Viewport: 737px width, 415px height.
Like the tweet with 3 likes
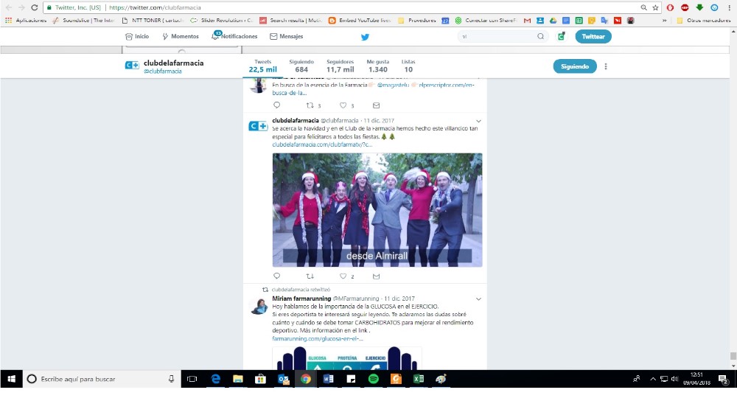(343, 105)
